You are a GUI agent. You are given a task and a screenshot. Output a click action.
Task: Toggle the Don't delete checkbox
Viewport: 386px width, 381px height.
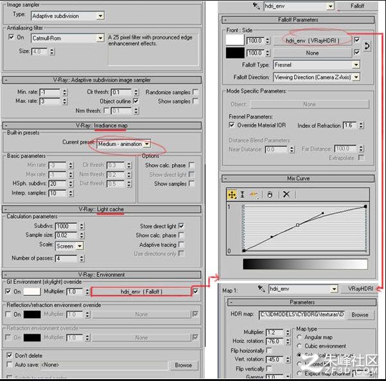[x=10, y=355]
